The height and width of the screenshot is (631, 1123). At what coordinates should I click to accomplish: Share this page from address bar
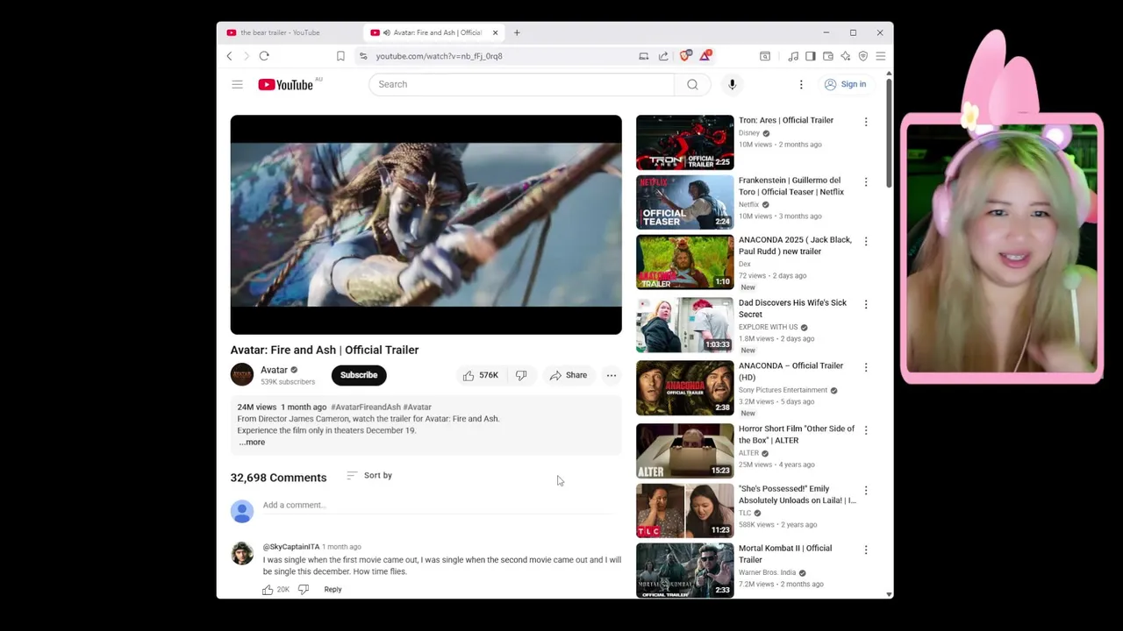[663, 56]
